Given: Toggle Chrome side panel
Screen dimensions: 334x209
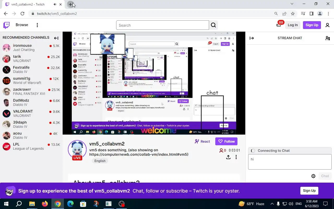Looking at the screenshot, I should click(x=311, y=14).
